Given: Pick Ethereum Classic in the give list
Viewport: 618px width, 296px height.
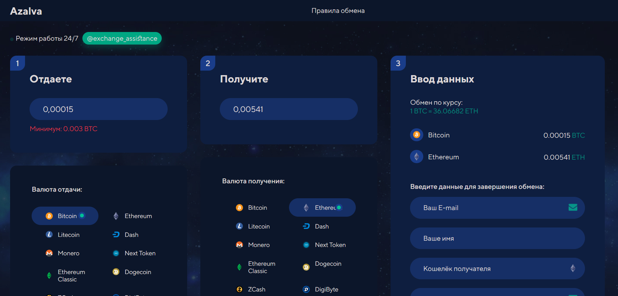Looking at the screenshot, I should (x=71, y=275).
